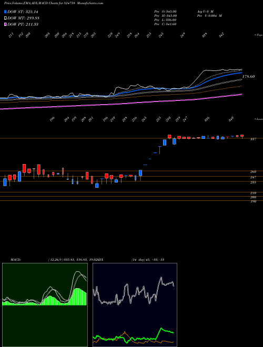Screen dimensions: 263x347
Task: Click the 'Pre H: 345.60' high value
Action: [x=165, y=16]
